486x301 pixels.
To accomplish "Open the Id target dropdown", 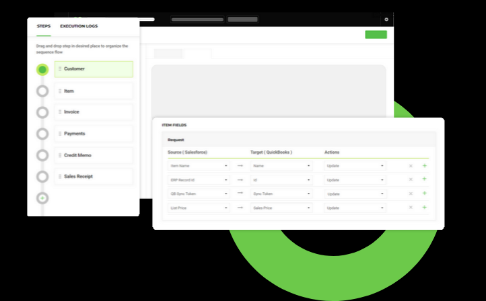I will 281,180.
